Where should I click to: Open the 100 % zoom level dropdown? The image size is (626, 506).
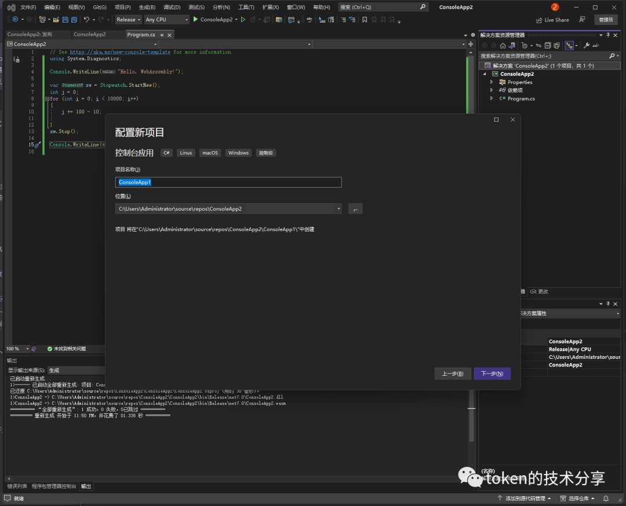(17, 349)
